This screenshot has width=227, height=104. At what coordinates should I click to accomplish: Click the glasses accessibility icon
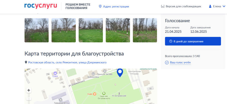(163, 6)
